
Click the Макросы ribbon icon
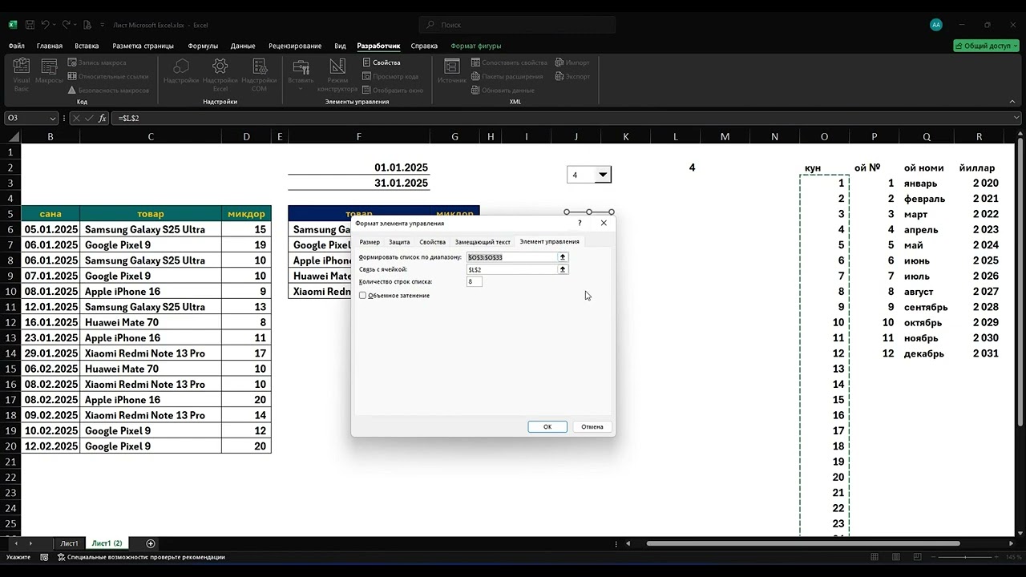49,72
